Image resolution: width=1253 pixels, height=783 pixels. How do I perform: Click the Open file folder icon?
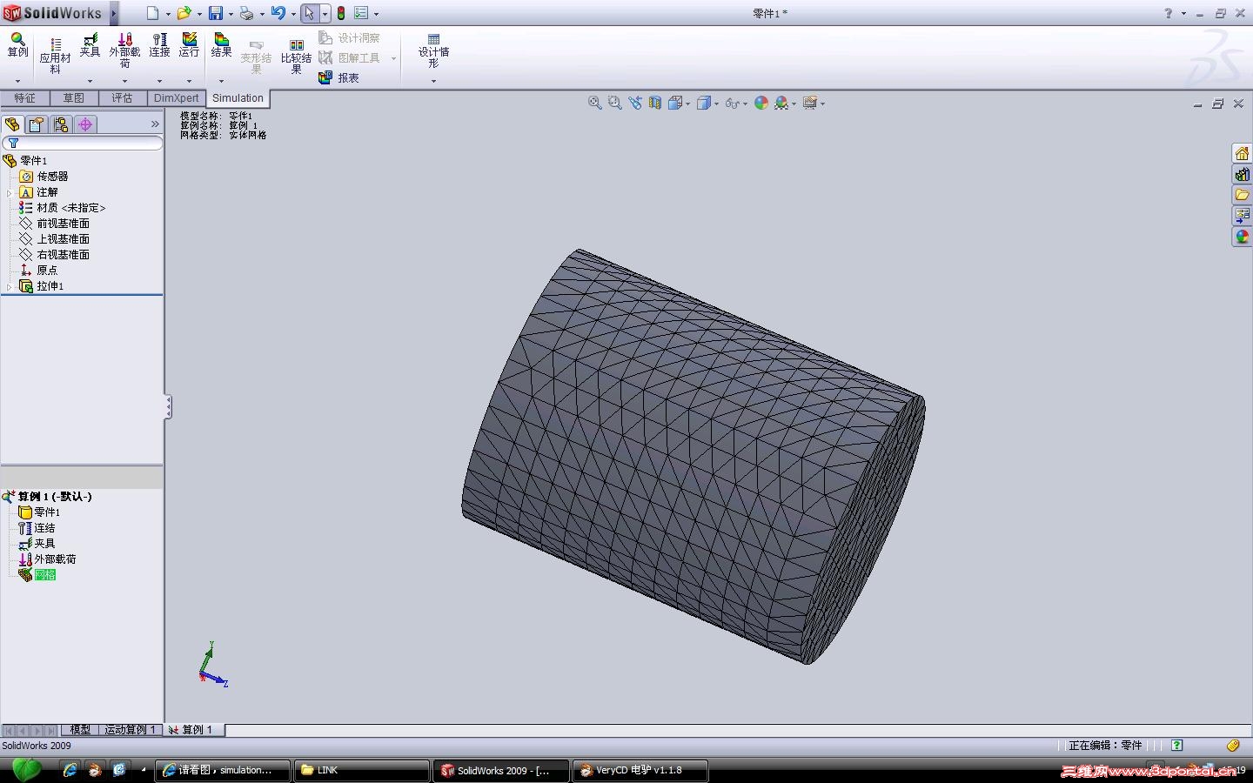[x=184, y=13]
